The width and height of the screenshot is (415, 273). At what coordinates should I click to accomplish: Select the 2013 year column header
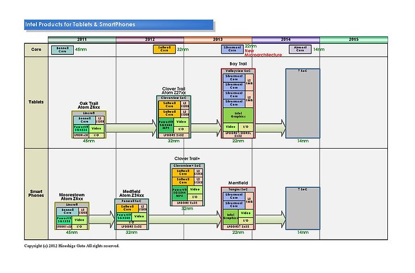click(x=218, y=40)
